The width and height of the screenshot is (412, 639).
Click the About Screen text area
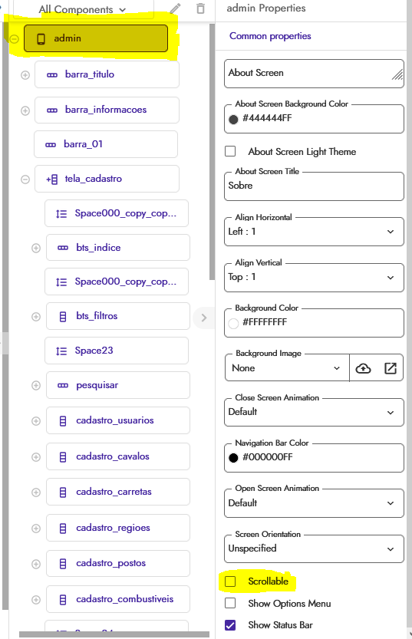click(314, 74)
